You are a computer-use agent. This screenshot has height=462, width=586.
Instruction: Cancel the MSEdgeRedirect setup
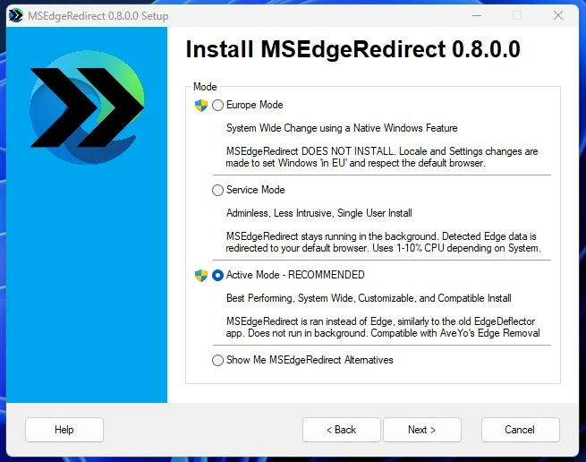[x=521, y=430]
